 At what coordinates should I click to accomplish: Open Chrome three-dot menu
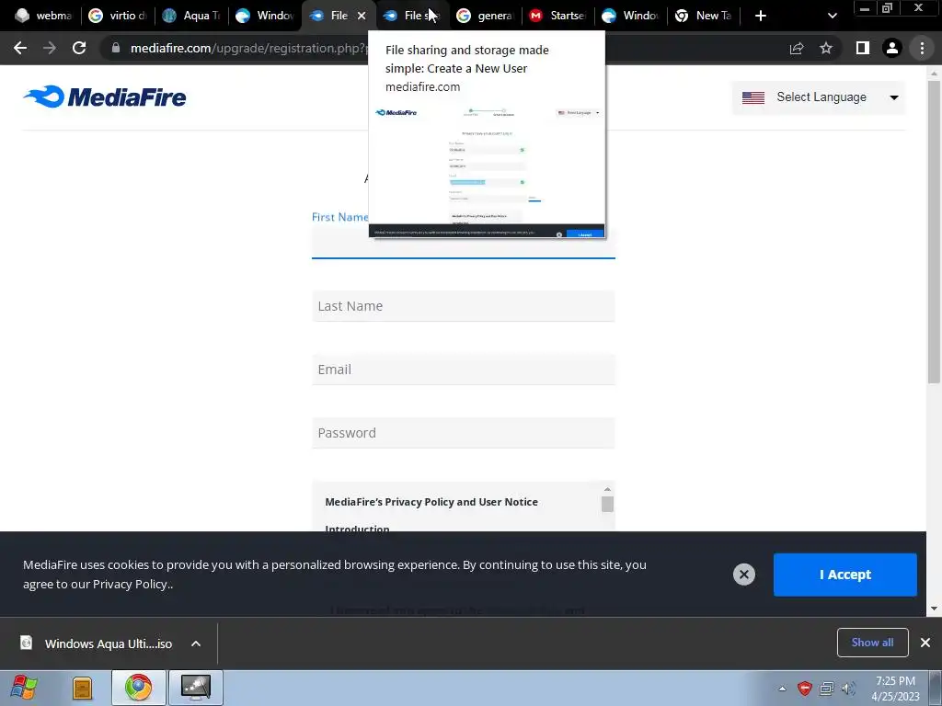(x=922, y=48)
